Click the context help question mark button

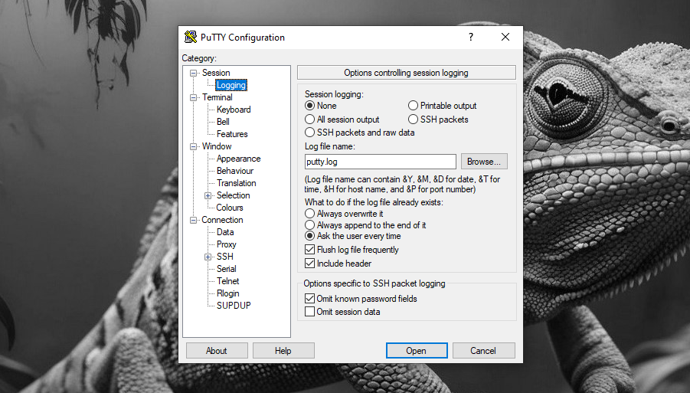point(470,37)
